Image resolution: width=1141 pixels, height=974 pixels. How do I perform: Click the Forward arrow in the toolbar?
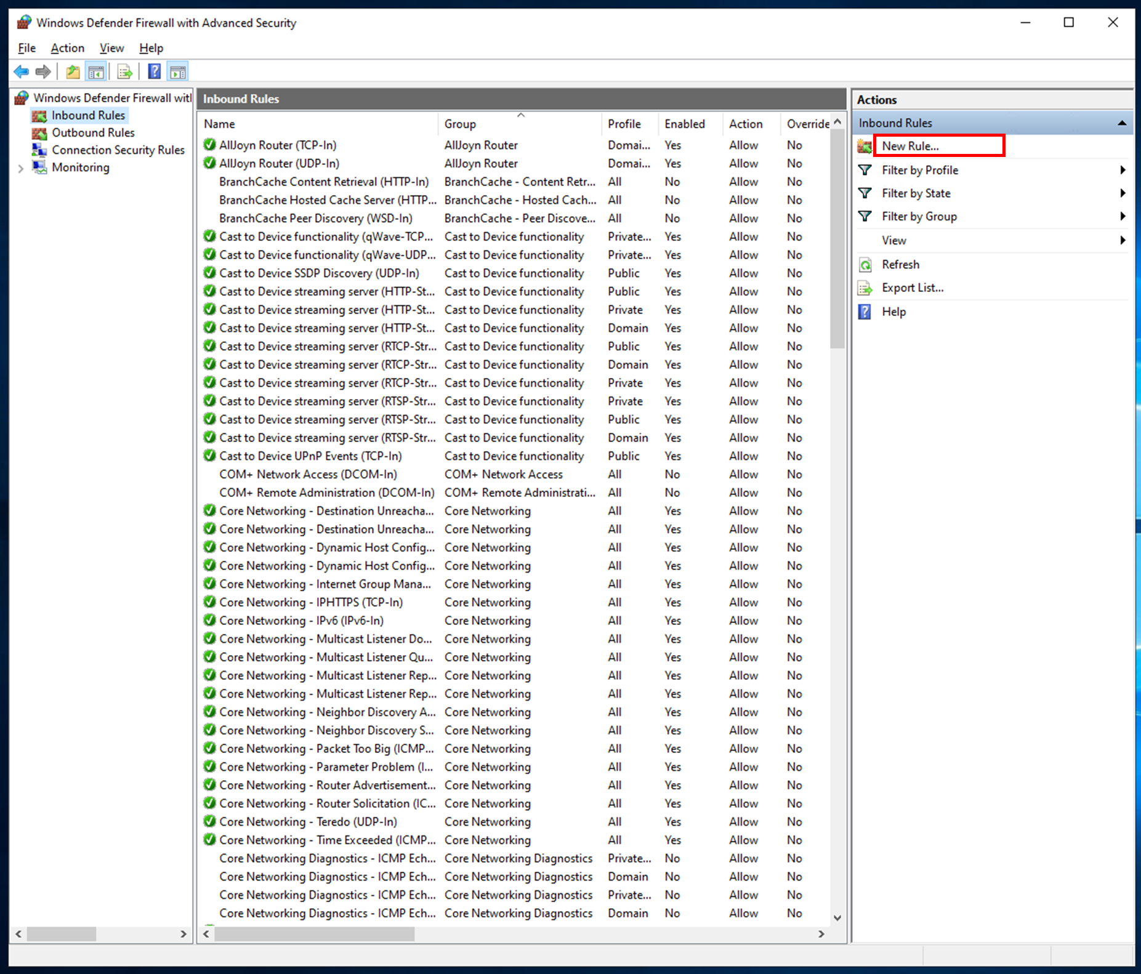43,72
